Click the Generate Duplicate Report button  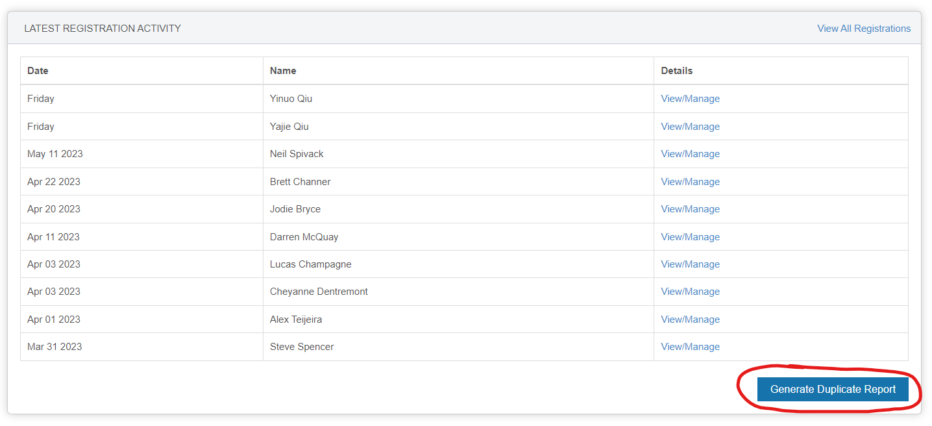pos(833,389)
